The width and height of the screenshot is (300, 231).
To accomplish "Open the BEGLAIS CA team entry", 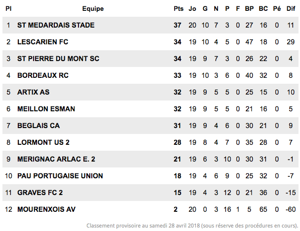I will point(38,126).
